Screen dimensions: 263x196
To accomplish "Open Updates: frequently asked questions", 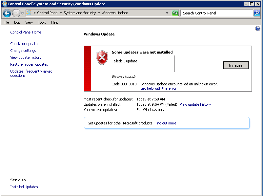I will [x=31, y=74].
